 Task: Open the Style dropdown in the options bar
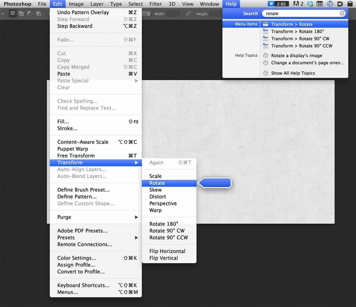click(147, 14)
